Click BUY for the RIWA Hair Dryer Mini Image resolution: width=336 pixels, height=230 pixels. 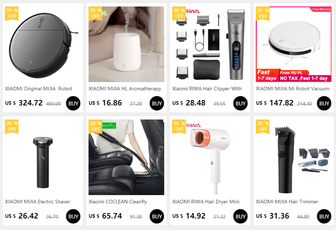coord(240,216)
